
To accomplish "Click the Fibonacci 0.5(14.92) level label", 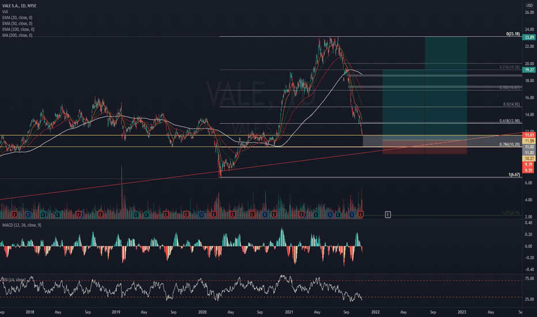I will point(511,104).
